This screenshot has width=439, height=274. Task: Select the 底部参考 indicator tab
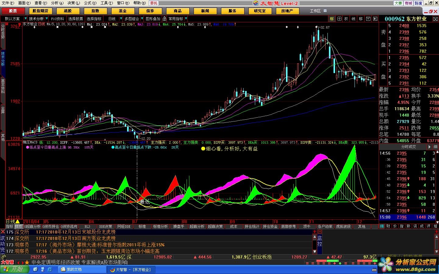click(288, 227)
